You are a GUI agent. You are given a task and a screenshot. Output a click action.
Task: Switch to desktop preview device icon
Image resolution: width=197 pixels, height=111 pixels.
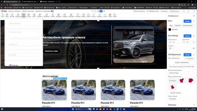[101, 11]
